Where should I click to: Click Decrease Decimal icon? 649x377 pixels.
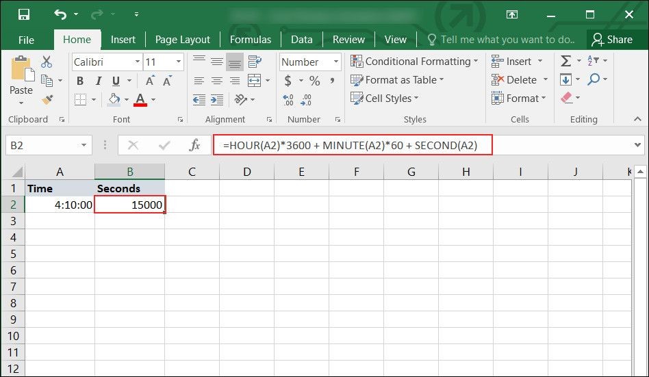[306, 100]
